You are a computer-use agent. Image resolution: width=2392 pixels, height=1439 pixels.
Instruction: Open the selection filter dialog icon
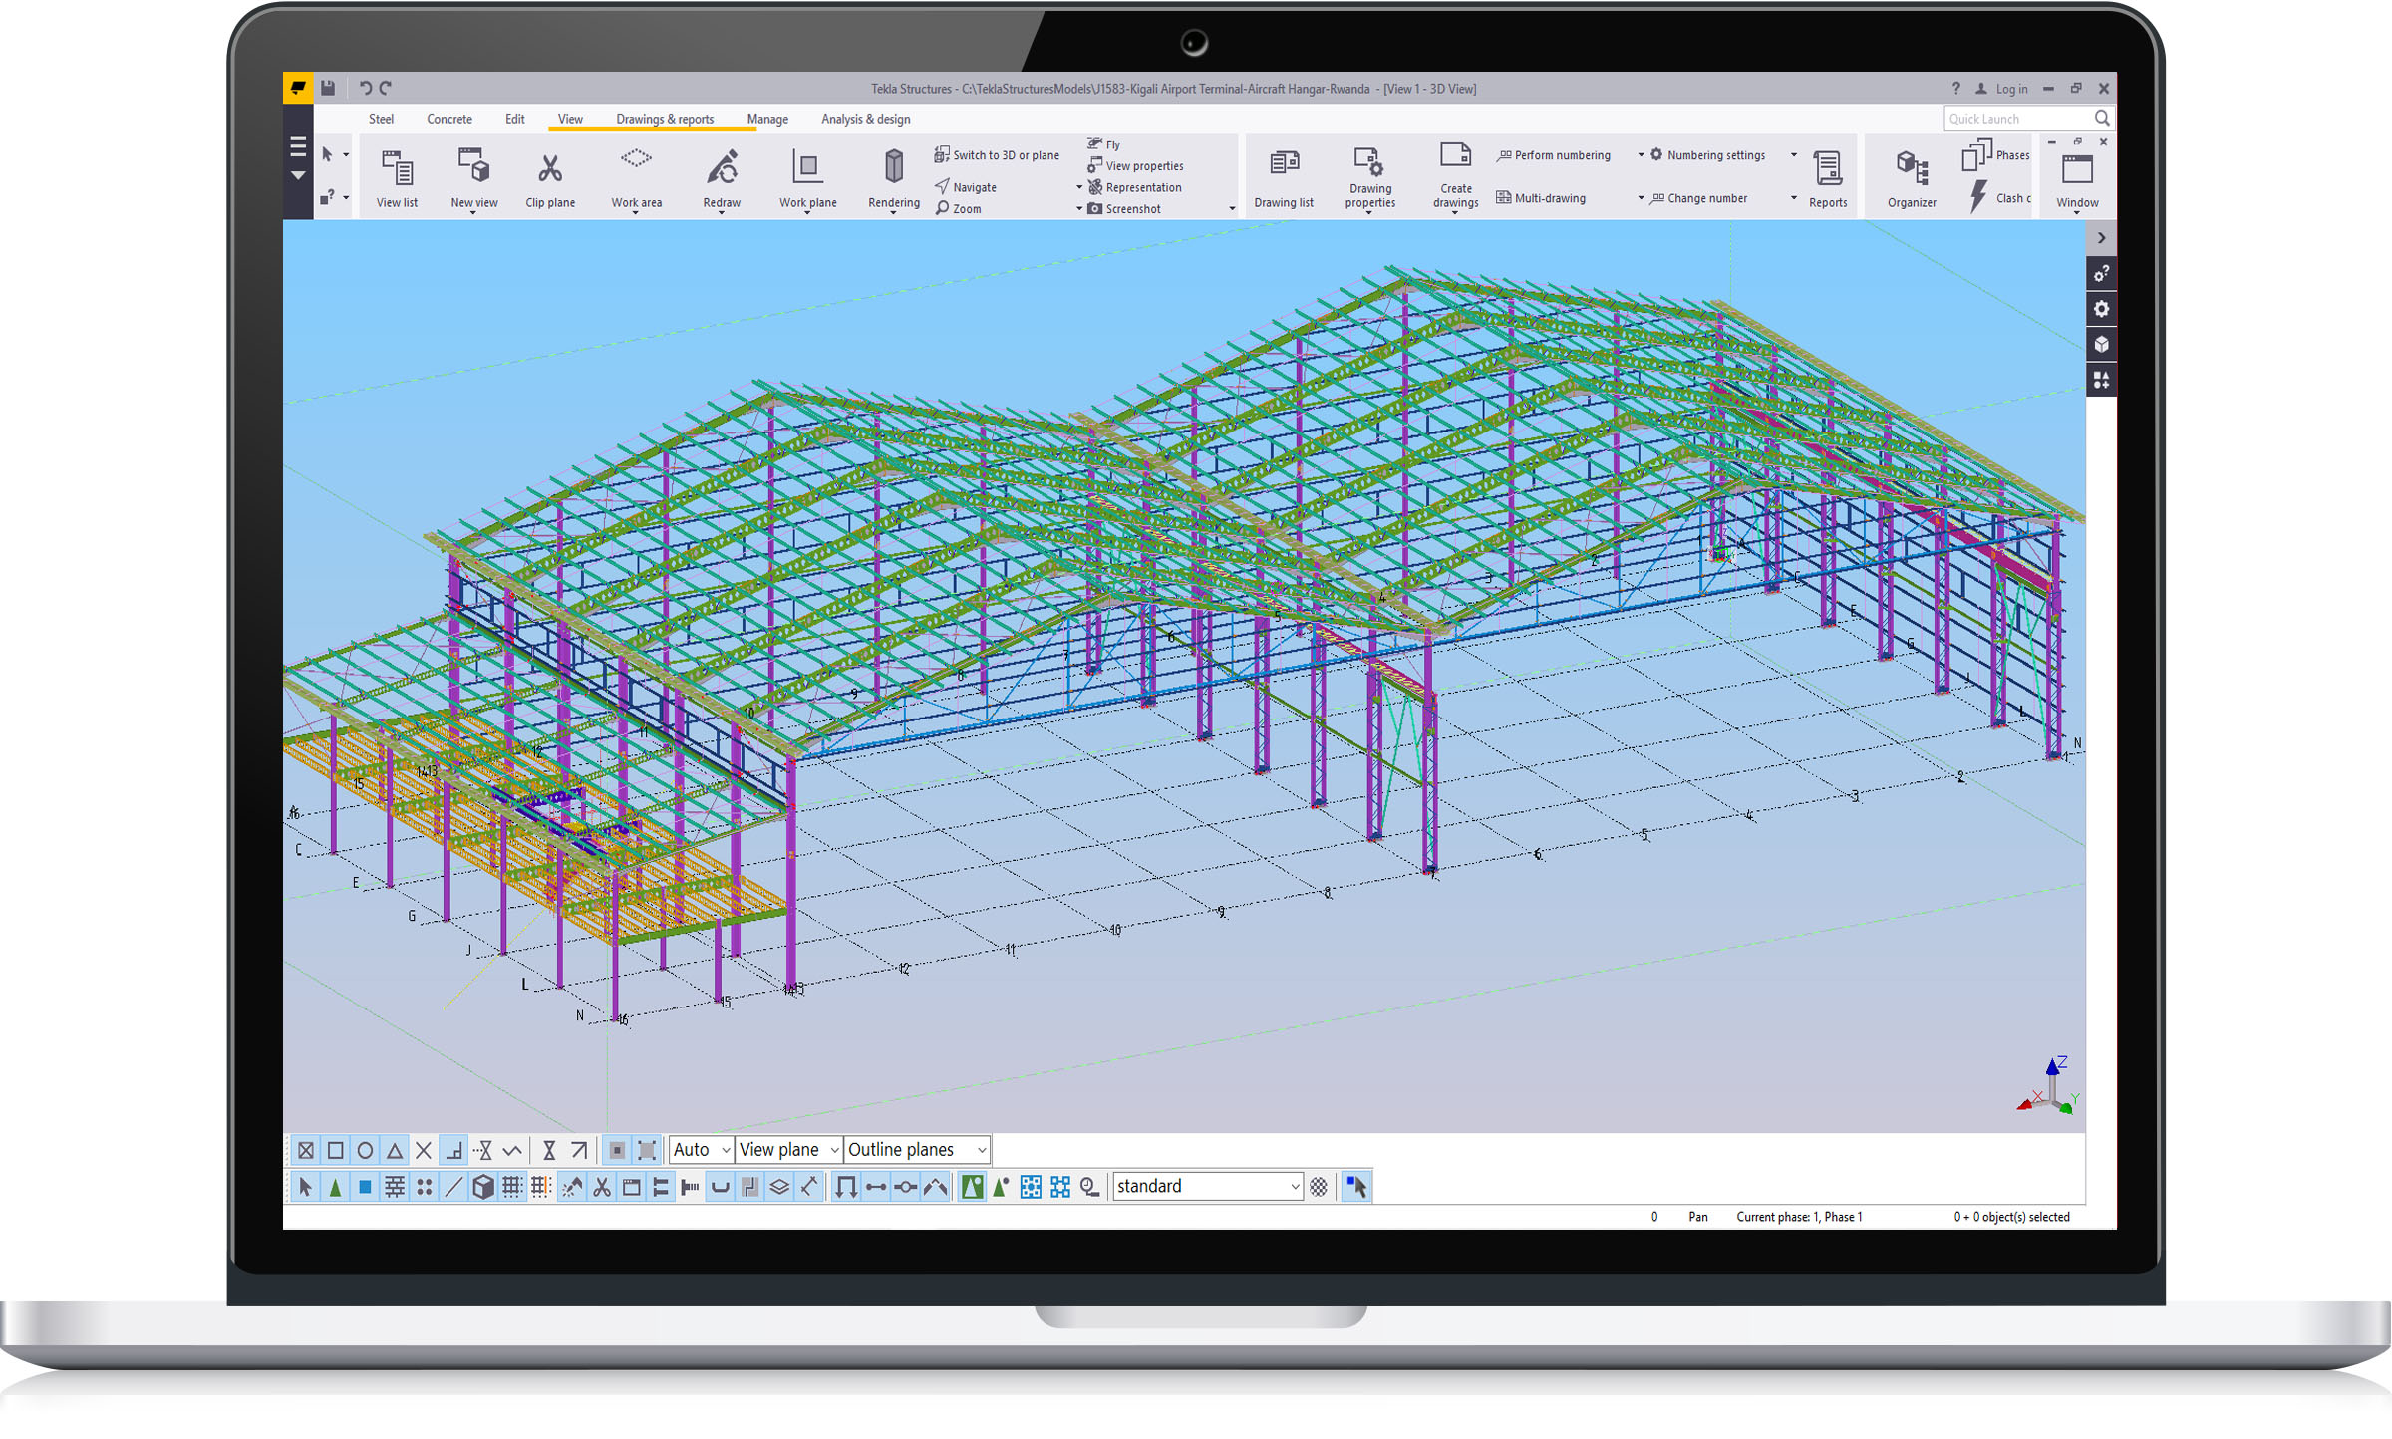pyautogui.click(x=1319, y=1187)
